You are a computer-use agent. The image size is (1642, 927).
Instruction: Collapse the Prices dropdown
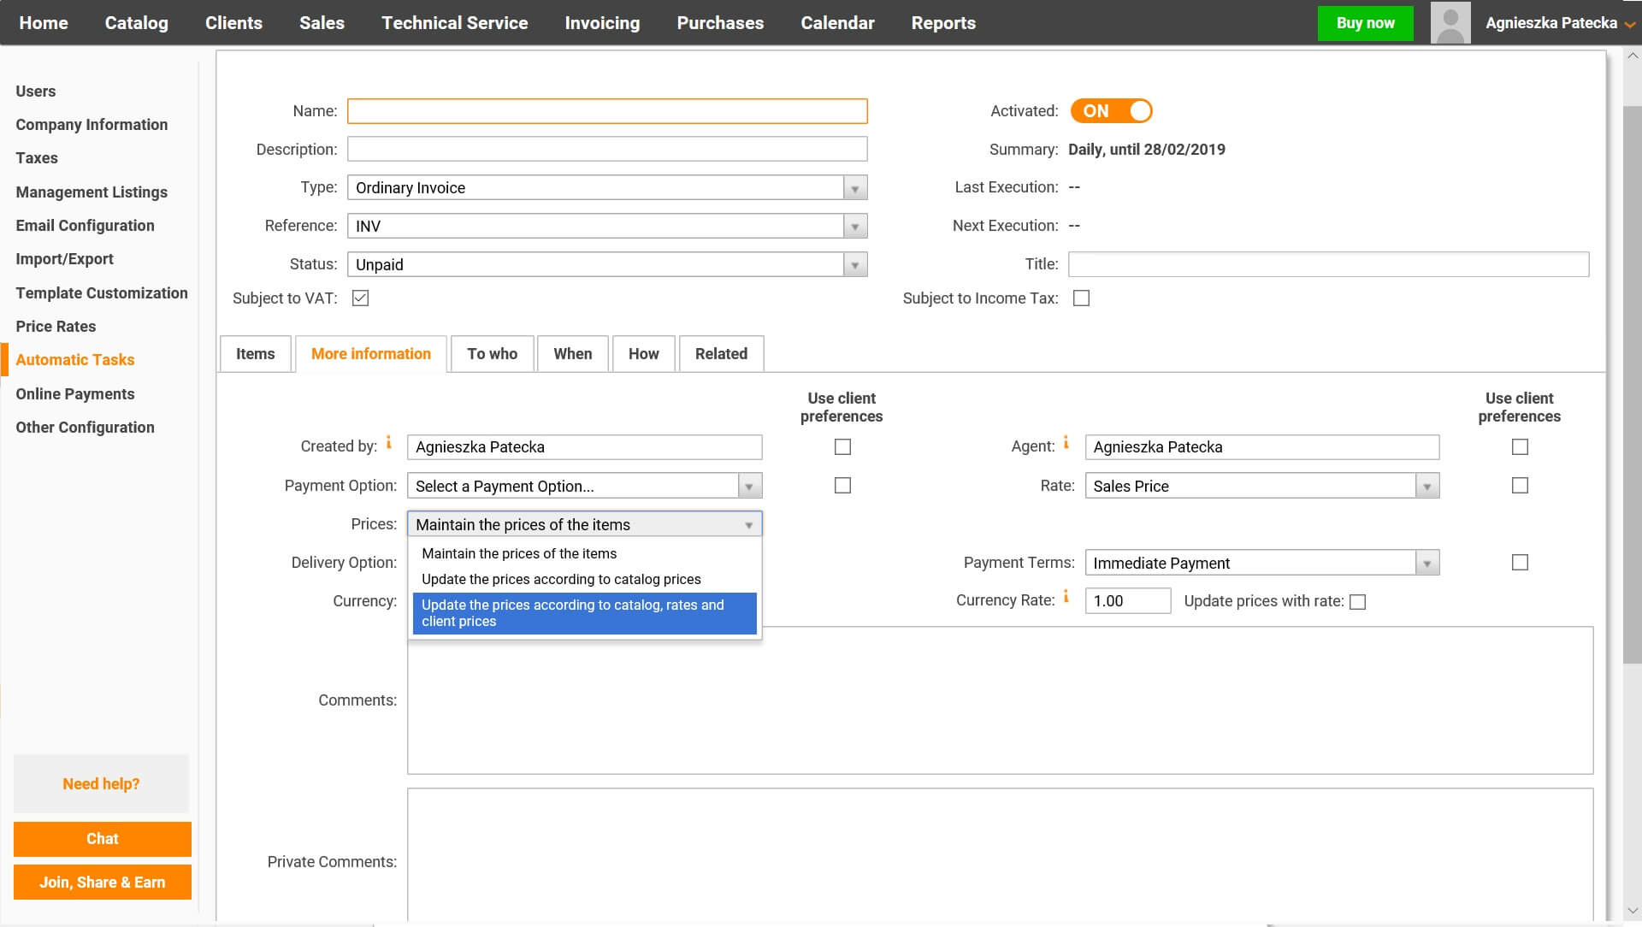click(584, 525)
